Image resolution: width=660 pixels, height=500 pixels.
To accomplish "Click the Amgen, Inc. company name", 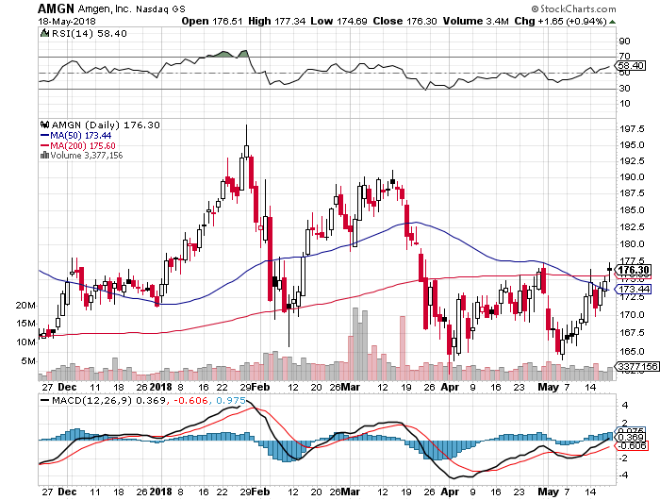I will coord(104,8).
